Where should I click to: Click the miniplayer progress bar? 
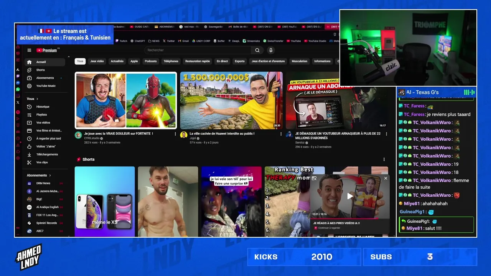click(349, 219)
